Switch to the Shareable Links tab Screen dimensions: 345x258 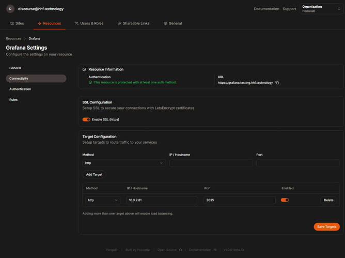[x=133, y=23]
